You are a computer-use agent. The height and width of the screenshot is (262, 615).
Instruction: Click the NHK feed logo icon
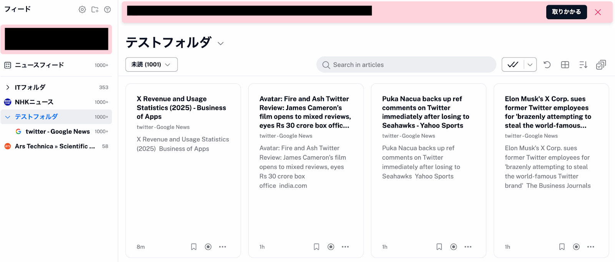[8, 102]
